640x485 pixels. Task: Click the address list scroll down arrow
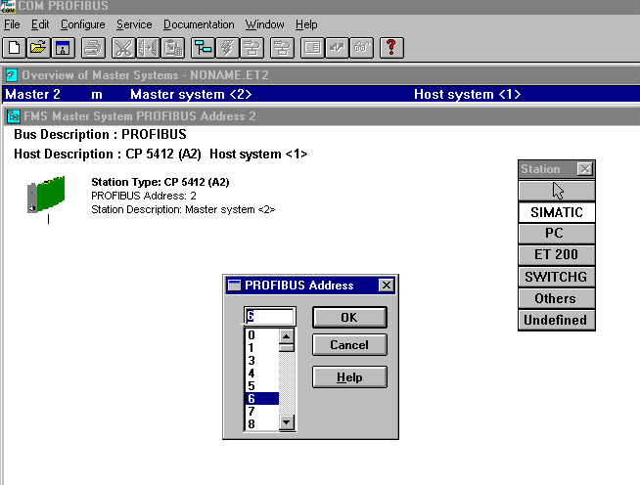click(287, 422)
